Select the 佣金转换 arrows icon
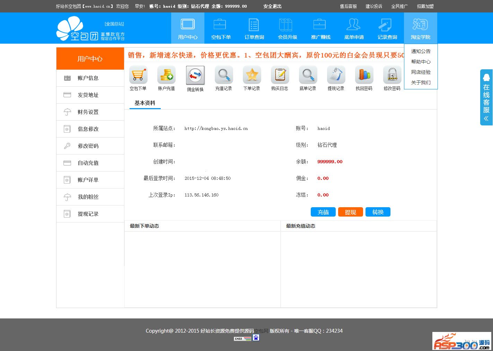 pos(195,76)
